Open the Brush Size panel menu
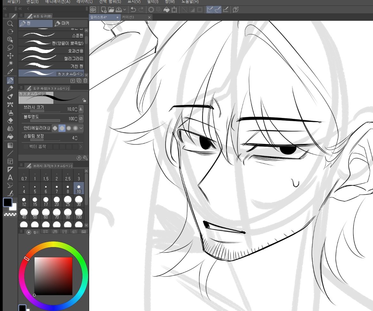The height and width of the screenshot is (311, 373). pos(21,165)
